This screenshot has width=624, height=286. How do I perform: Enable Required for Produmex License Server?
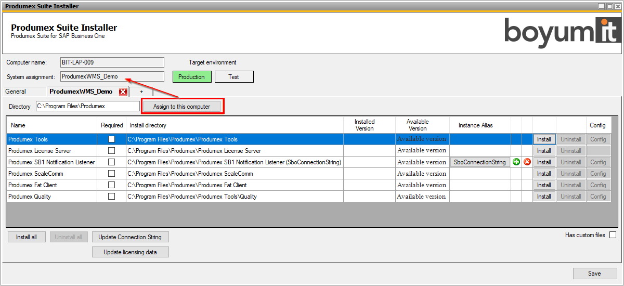click(x=111, y=151)
